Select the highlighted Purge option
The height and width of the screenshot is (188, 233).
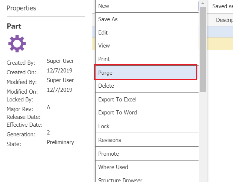105,73
